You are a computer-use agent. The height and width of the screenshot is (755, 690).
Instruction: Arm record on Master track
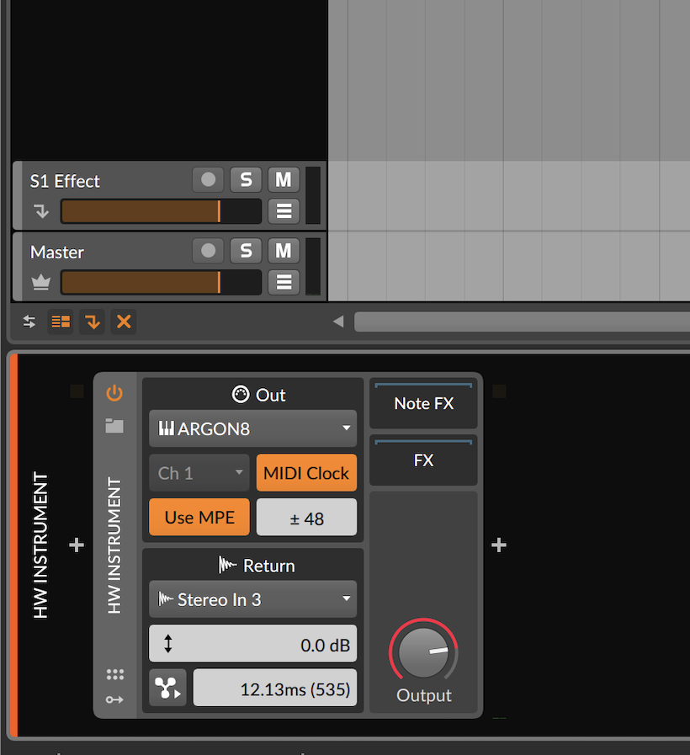pyautogui.click(x=208, y=250)
